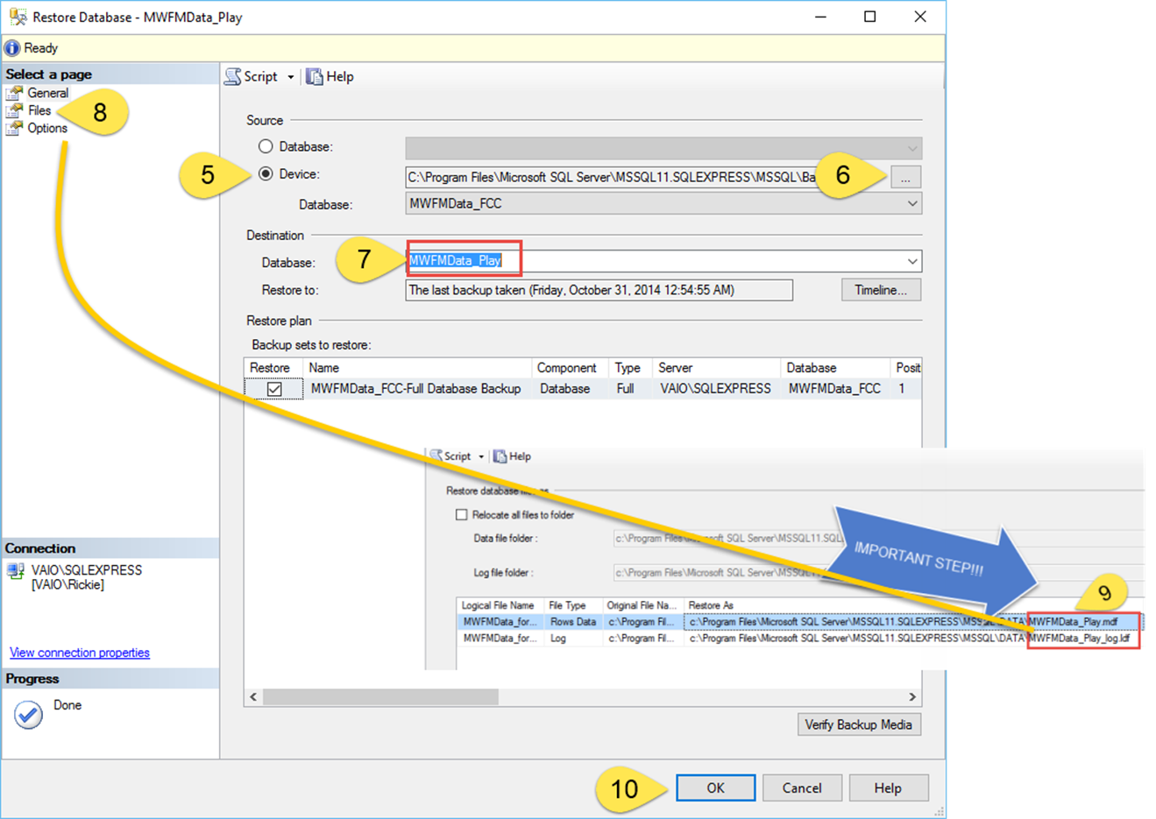Click the Script icon in the toolbar
The height and width of the screenshot is (819, 1156).
[x=232, y=77]
